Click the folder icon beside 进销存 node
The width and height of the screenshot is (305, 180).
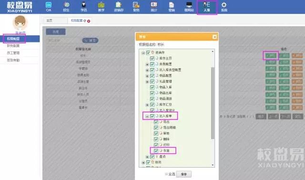tap(152, 52)
